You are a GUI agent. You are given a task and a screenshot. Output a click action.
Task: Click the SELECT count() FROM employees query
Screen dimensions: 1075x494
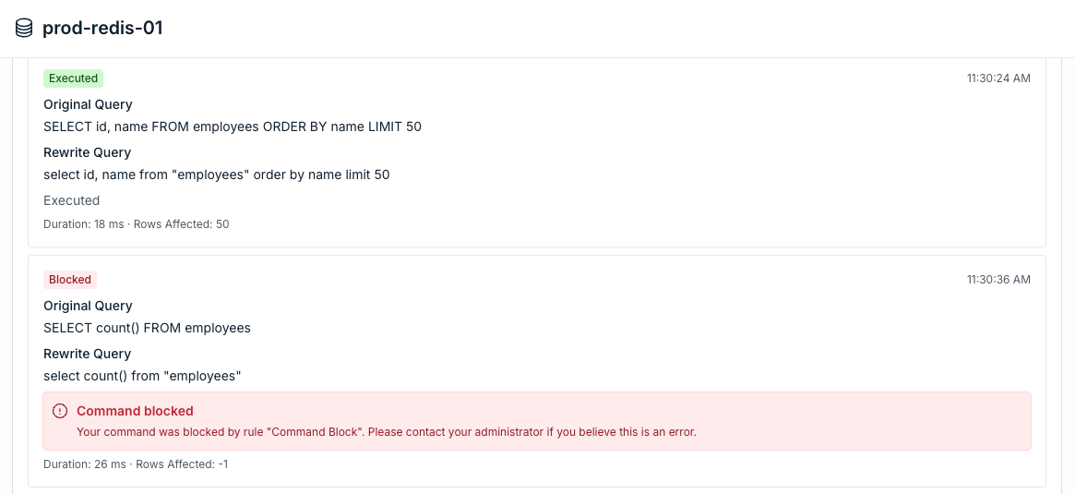coord(147,328)
